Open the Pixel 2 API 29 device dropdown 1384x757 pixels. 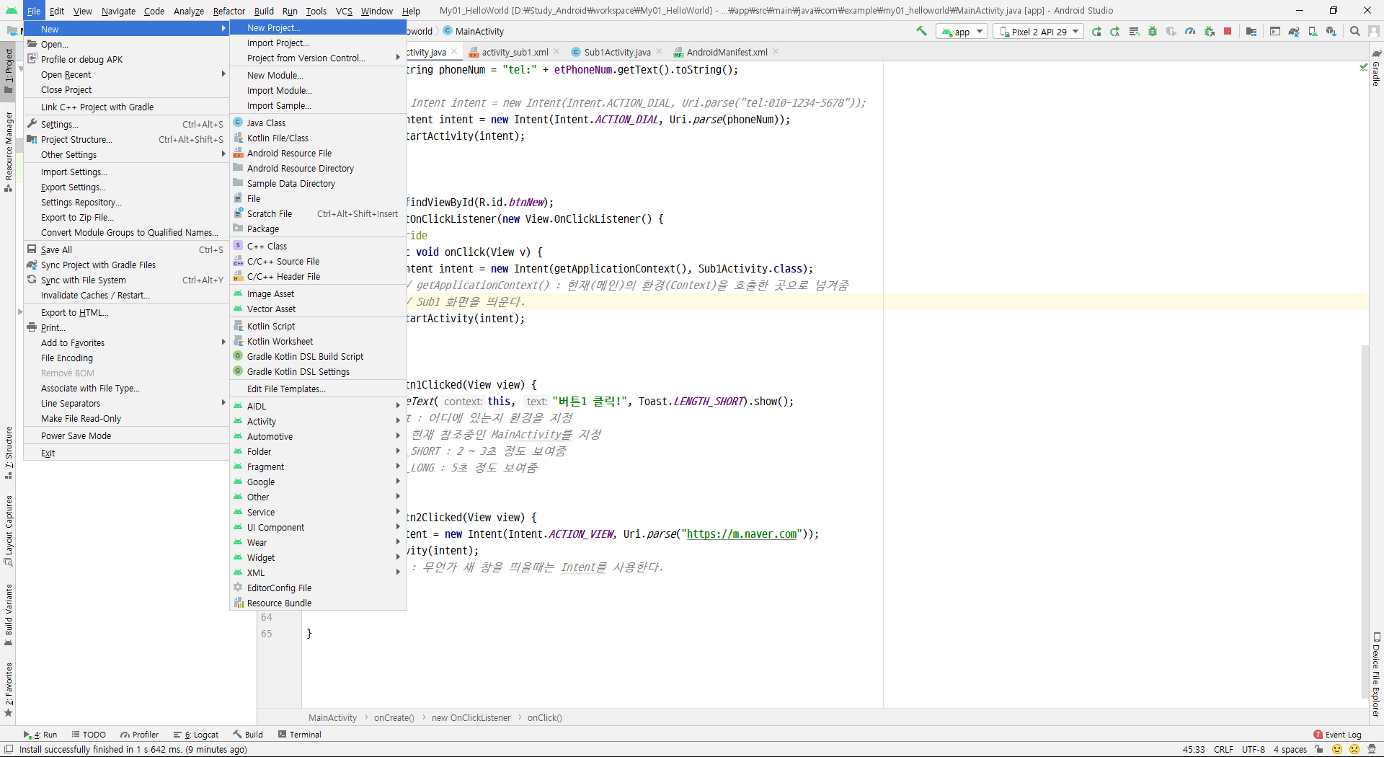click(x=1039, y=32)
